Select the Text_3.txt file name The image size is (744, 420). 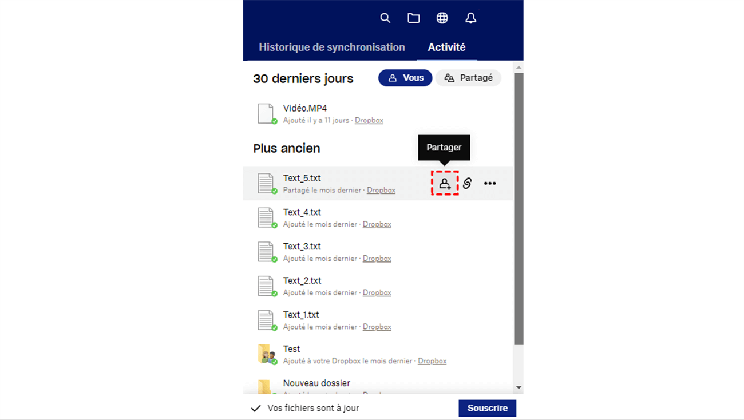coord(302,247)
